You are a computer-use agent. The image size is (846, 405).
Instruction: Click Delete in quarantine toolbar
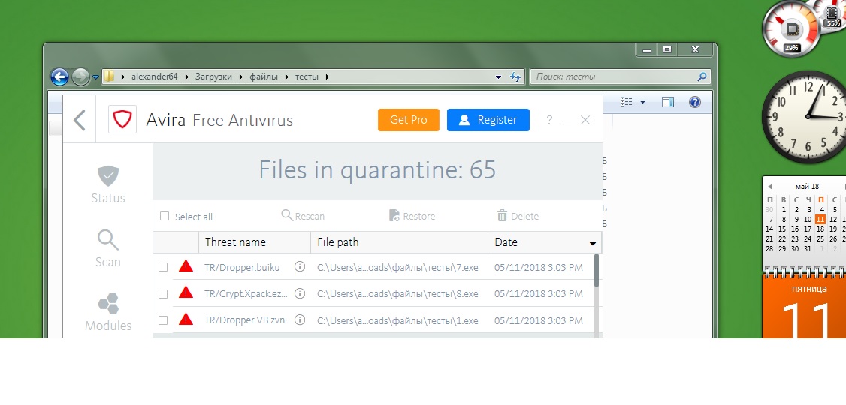click(518, 216)
